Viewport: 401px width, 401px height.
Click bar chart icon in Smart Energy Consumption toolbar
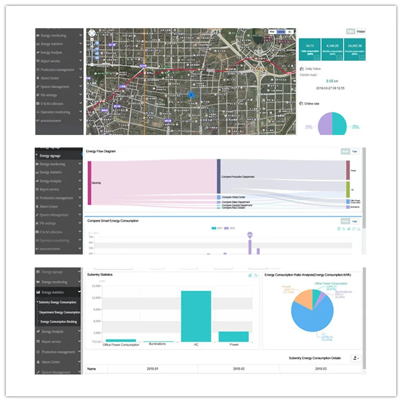tap(349, 229)
